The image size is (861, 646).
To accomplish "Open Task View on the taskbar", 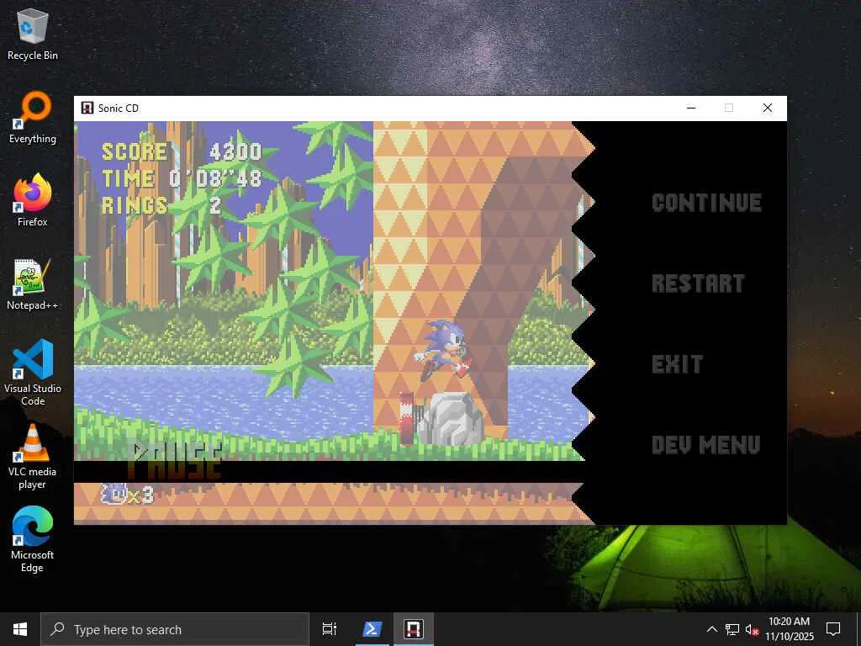I will pos(330,629).
